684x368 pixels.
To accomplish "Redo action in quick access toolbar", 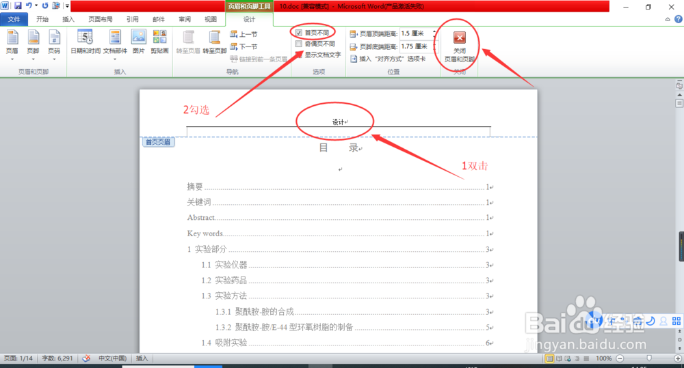I will [45, 5].
